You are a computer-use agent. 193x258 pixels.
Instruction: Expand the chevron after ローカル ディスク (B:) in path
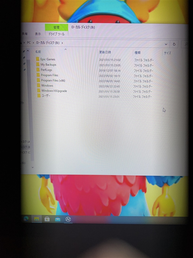pyautogui.click(x=62, y=43)
